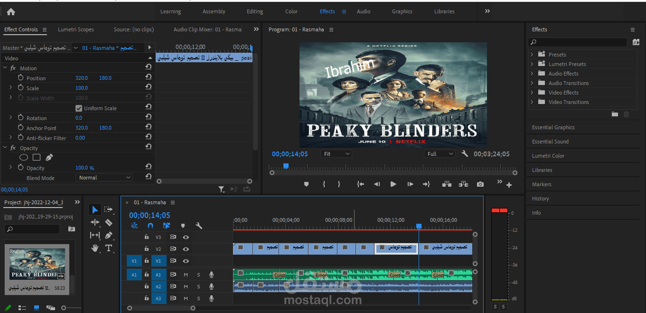Expand the Scale property twirl
Viewport: 646px width, 313px height.
coord(11,88)
